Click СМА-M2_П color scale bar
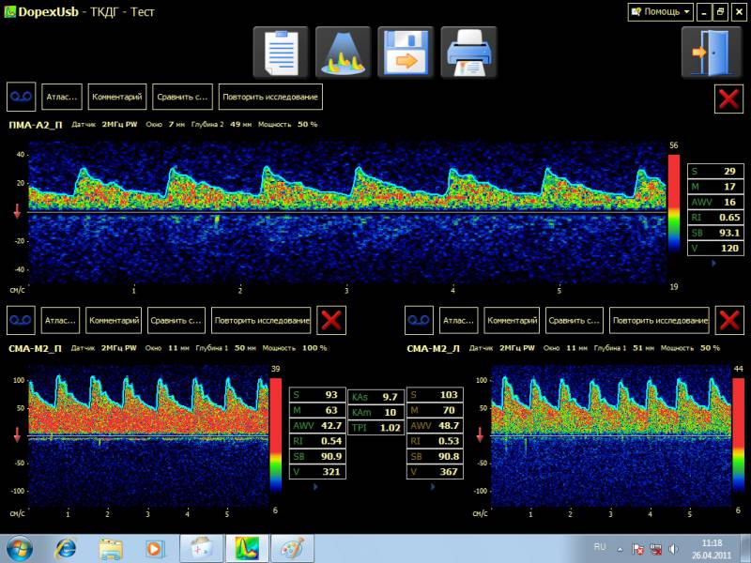Screen dimensions: 751x563 click(276, 435)
